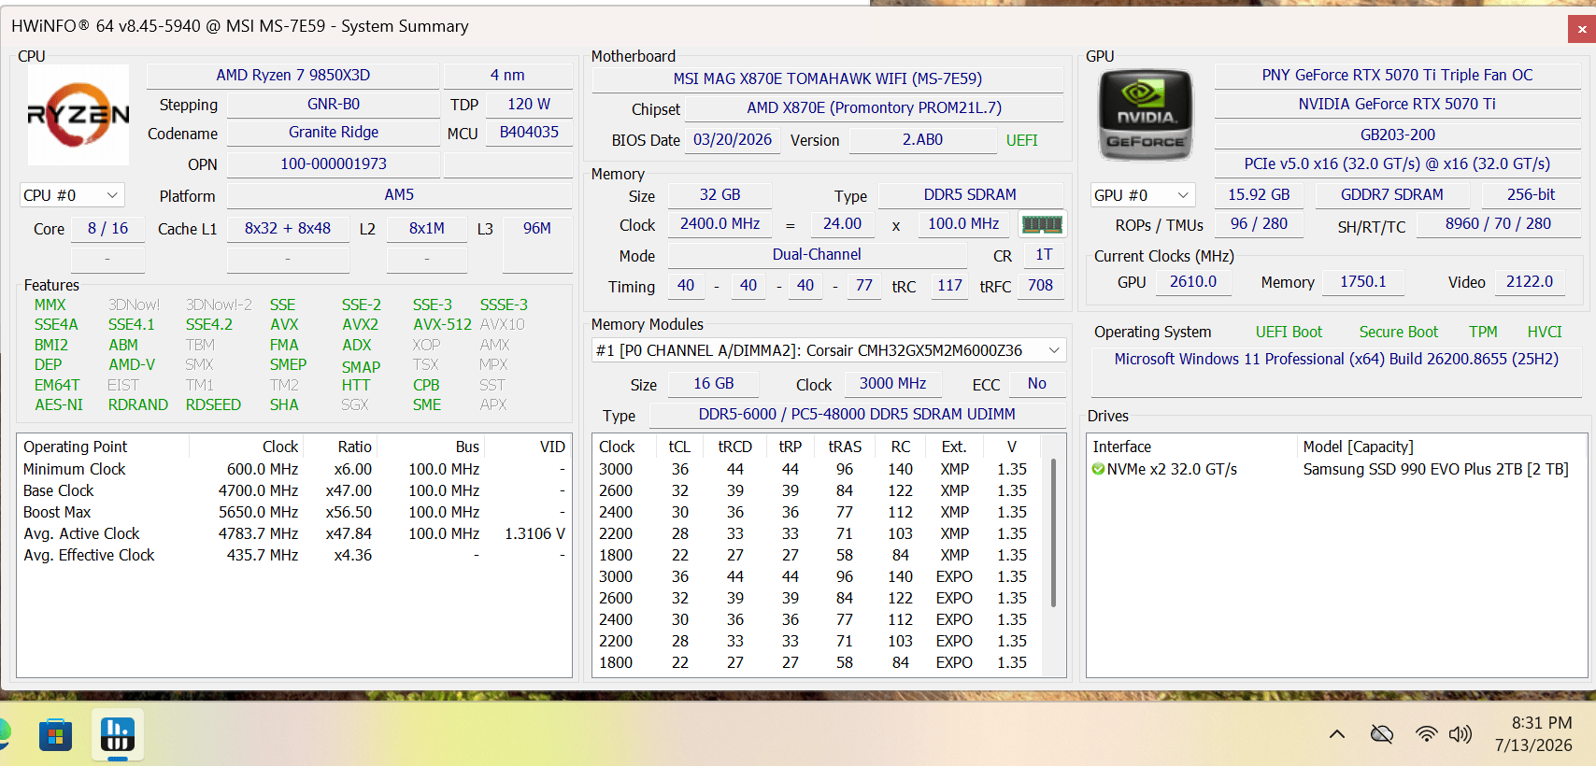Click the Secure Boot status label
1596x766 pixels.
pyautogui.click(x=1398, y=333)
